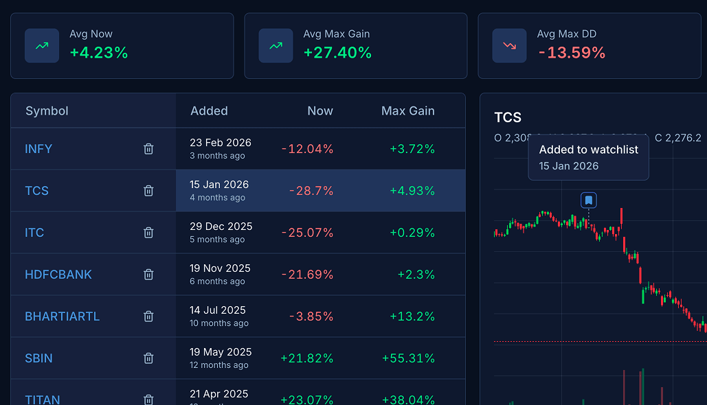Click the 21 Apr 2025 added date
The height and width of the screenshot is (405, 707).
[218, 394]
